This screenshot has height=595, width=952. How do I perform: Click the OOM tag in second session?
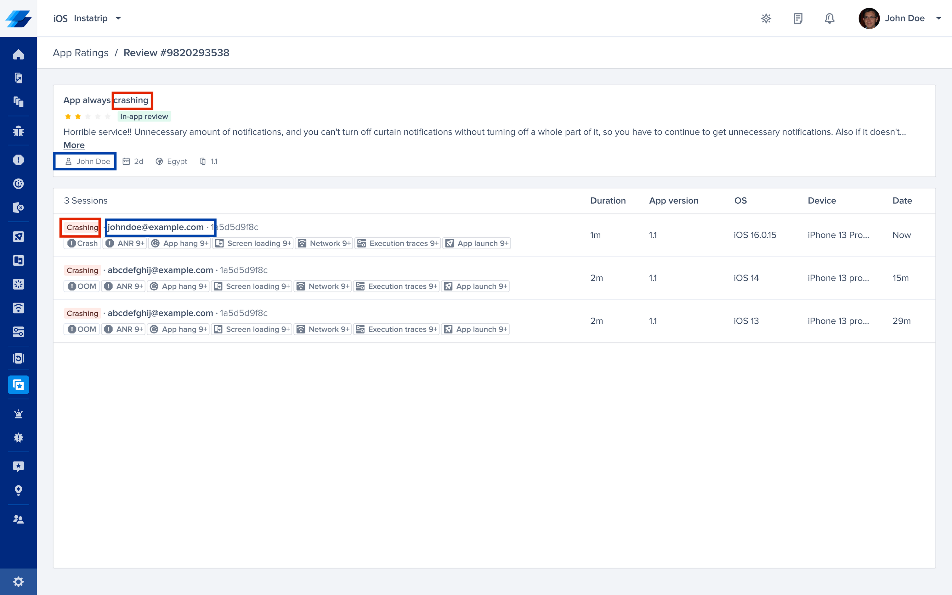82,286
